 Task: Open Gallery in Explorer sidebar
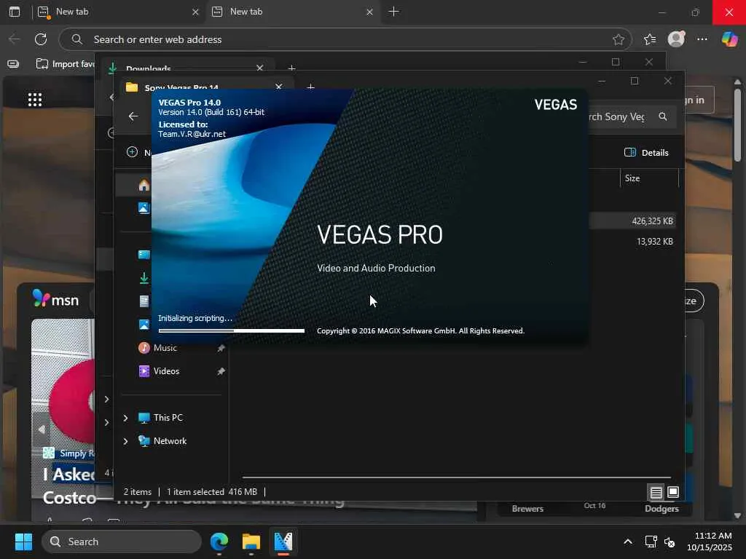144,207
